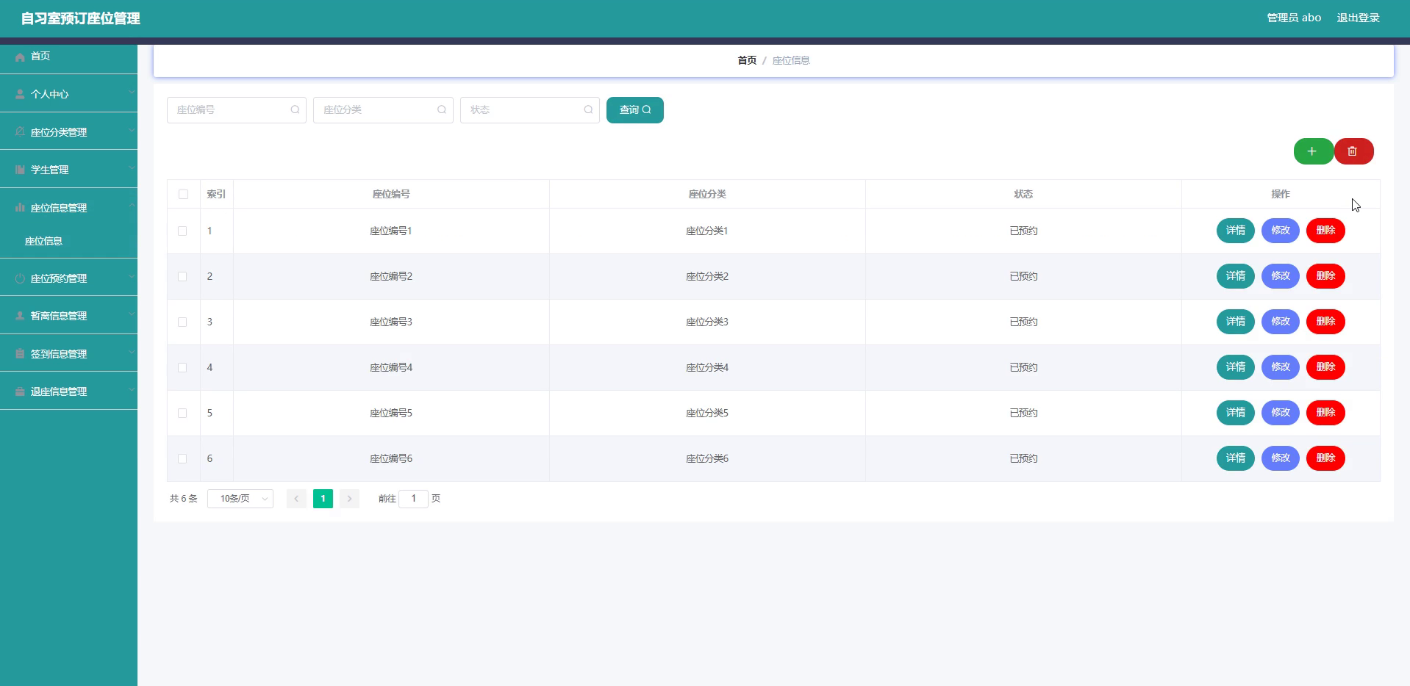Click search icon in 状态 filter field
1410x686 pixels.
588,110
